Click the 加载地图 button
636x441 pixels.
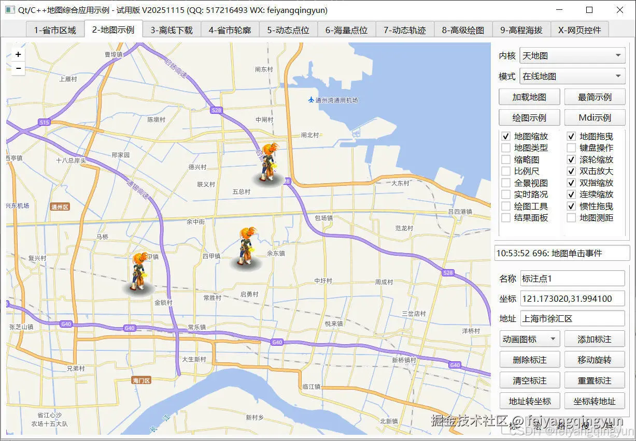pyautogui.click(x=529, y=97)
